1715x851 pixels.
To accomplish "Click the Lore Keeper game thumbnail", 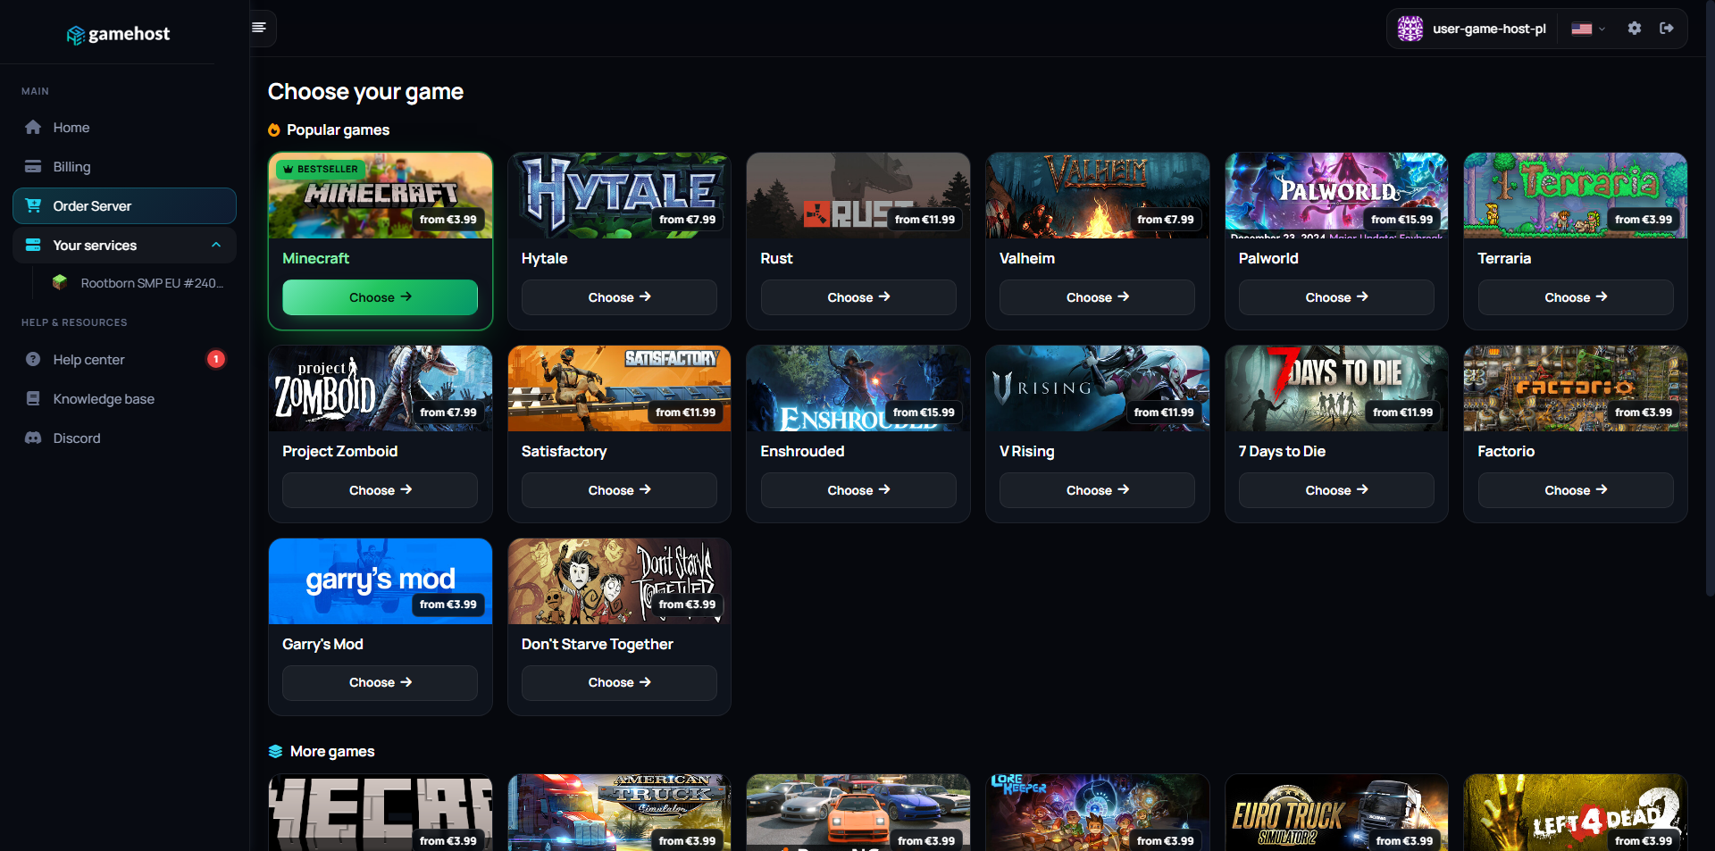I will click(x=1098, y=813).
